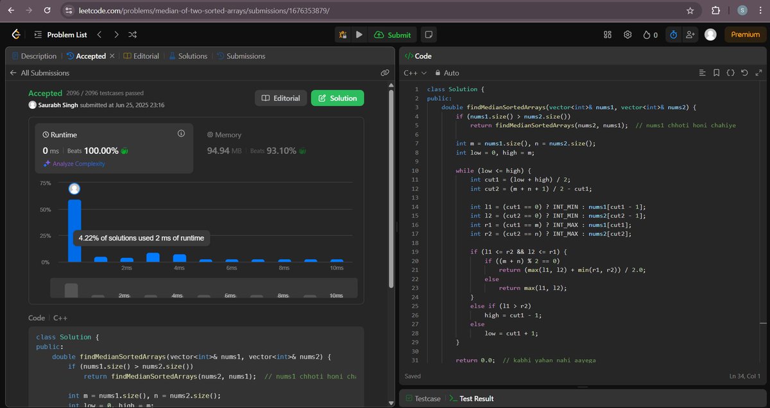Screen dimensions: 770x408
Task: Open the Solutions tab
Action: point(188,56)
